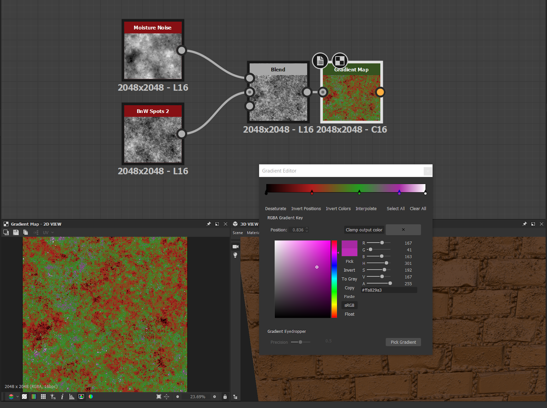
Task: Open the camera settings in the 3D view
Action: (x=235, y=247)
